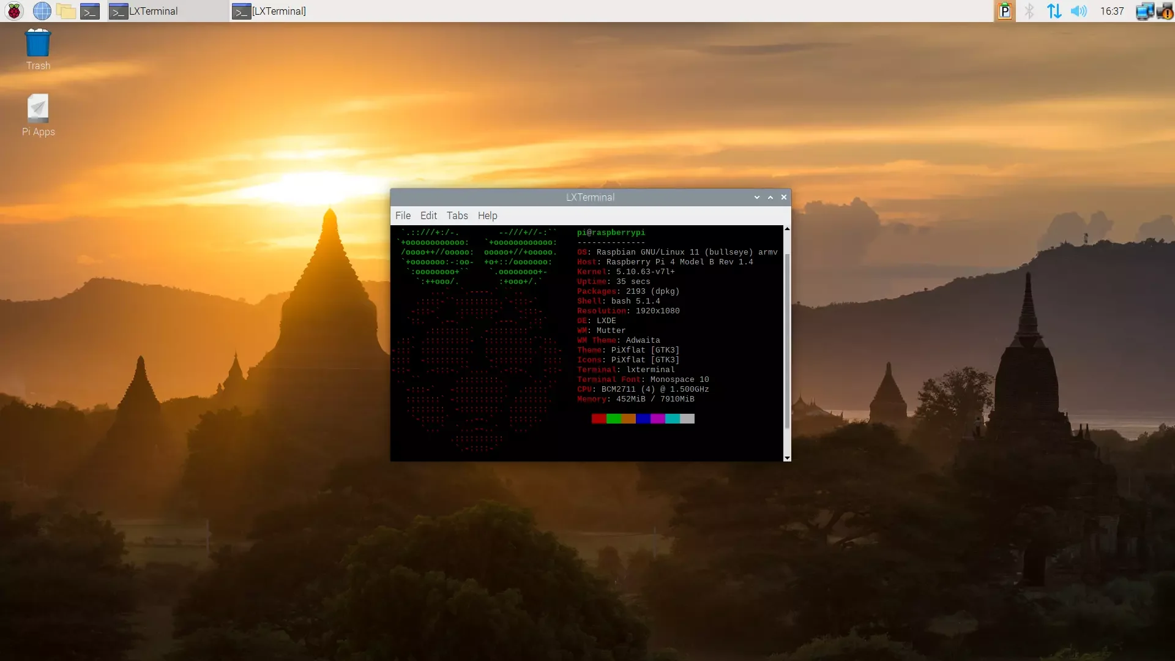This screenshot has width=1175, height=661.
Task: Maximize the LXTerminal window
Action: point(770,197)
